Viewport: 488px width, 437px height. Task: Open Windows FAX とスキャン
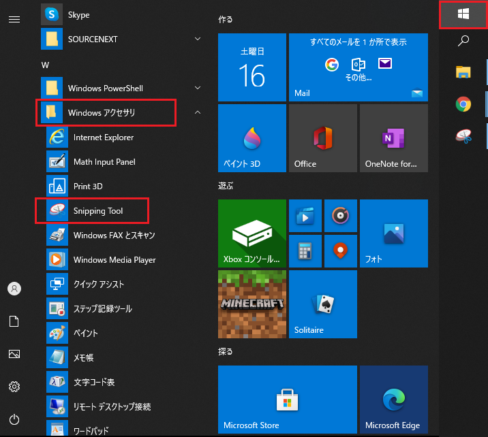click(x=125, y=236)
